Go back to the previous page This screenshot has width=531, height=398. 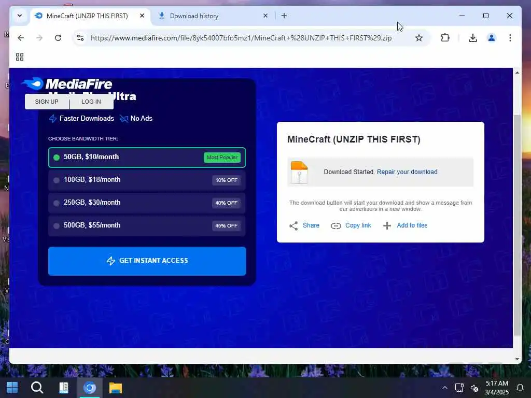pyautogui.click(x=21, y=38)
